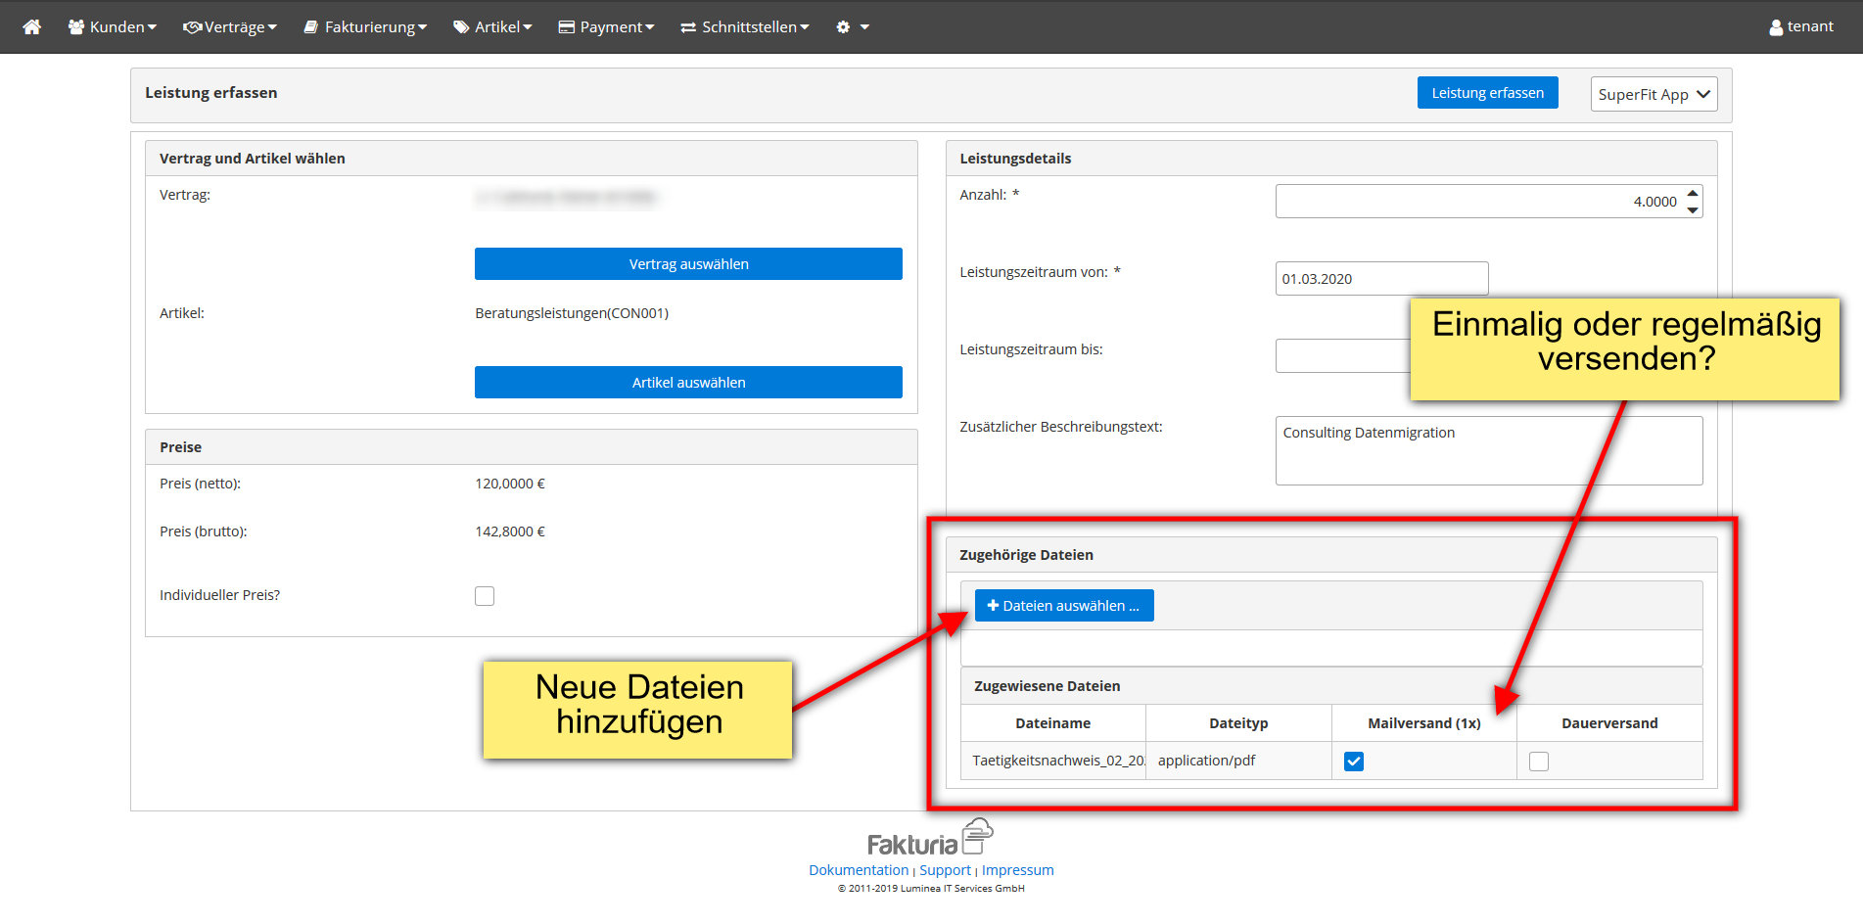Click Vertrag auswählen button
Image resolution: width=1863 pixels, height=924 pixels.
click(x=688, y=264)
